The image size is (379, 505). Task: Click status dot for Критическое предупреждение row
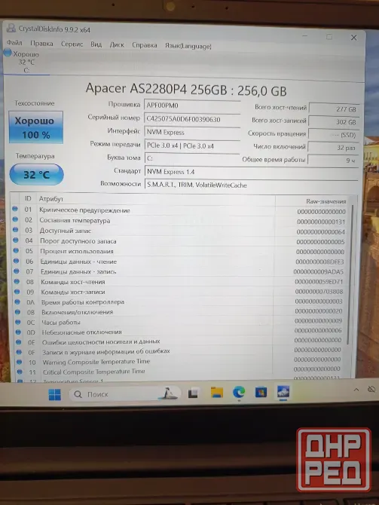point(15,209)
